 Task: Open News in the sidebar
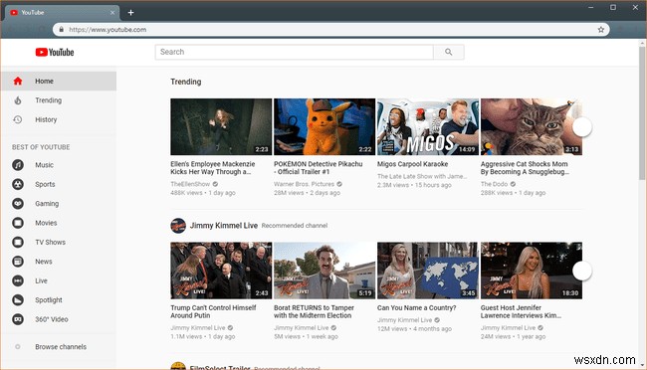[x=59, y=262]
